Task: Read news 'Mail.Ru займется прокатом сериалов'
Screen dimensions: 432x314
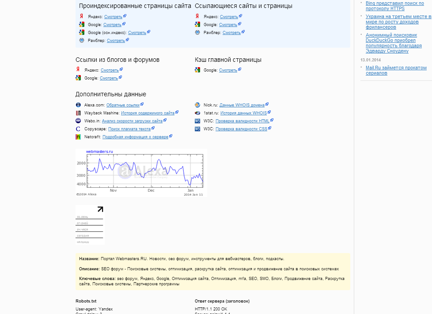Action: click(x=396, y=70)
